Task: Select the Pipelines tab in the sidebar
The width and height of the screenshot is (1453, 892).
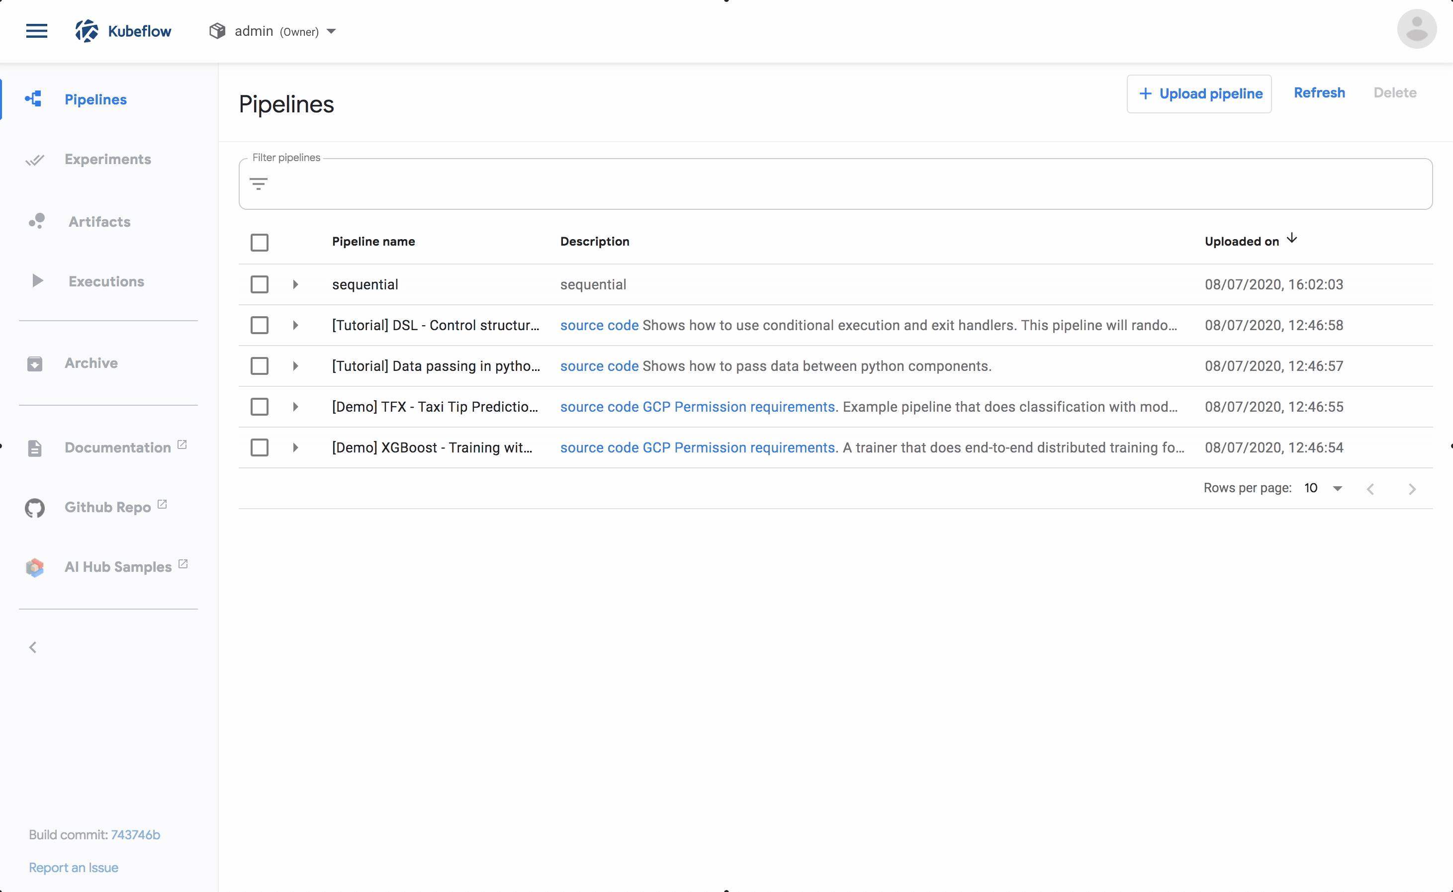Action: pos(95,99)
